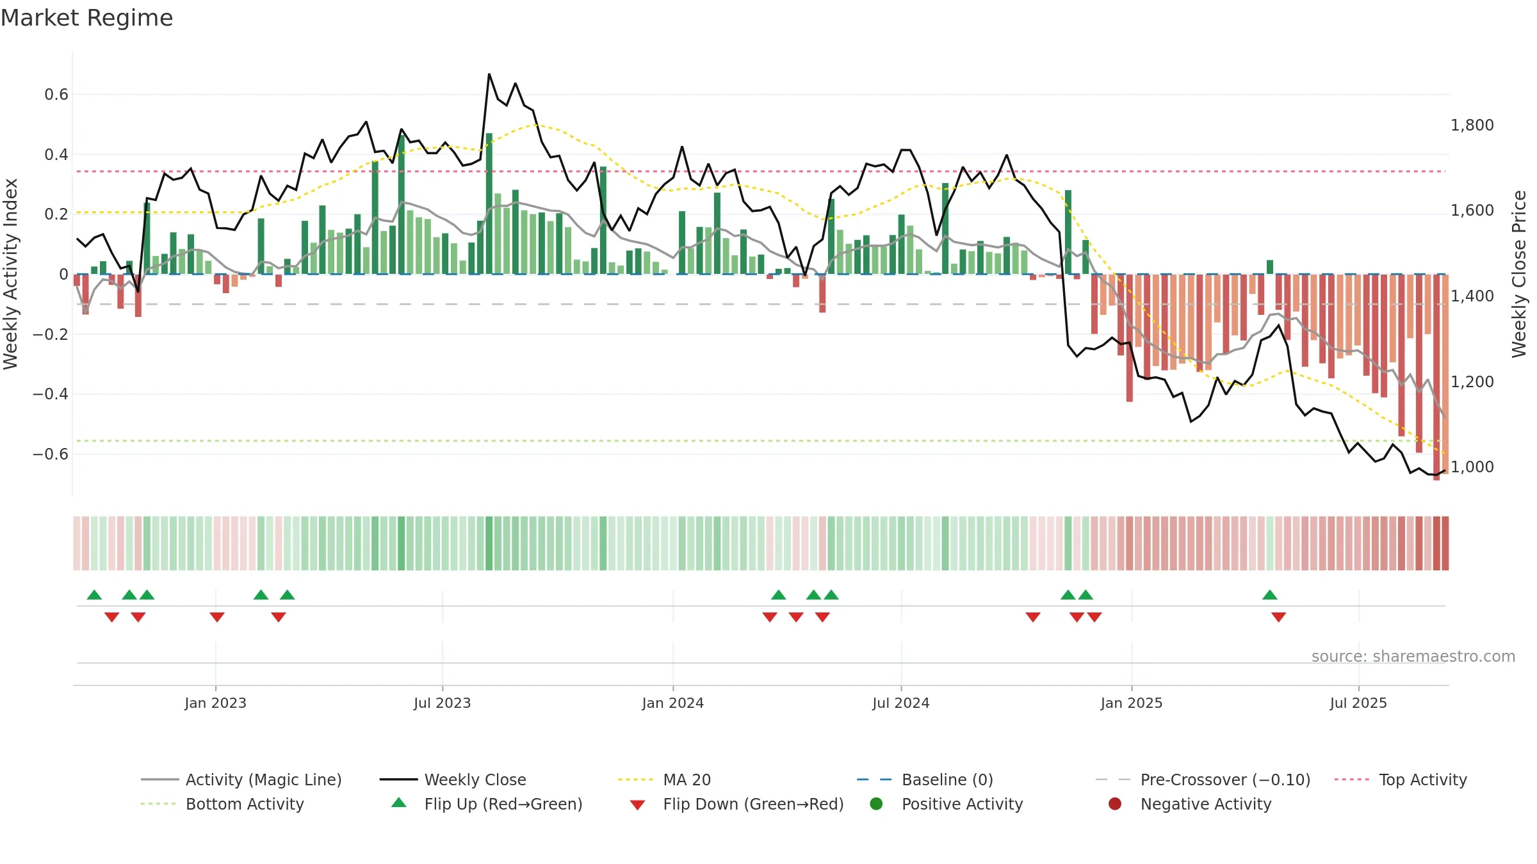Image resolution: width=1537 pixels, height=864 pixels.
Task: Click the 0.4 activity axis tick
Action: tap(56, 154)
